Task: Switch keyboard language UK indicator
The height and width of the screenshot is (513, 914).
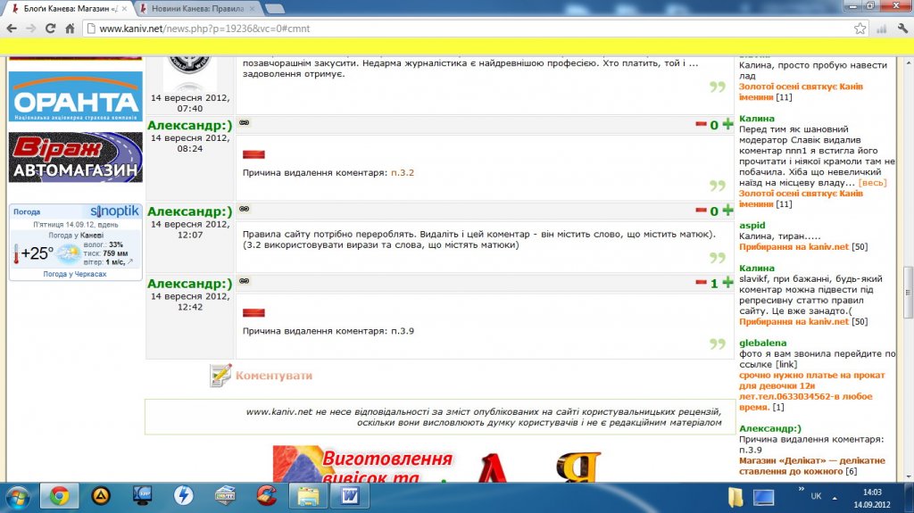Action: point(816,496)
